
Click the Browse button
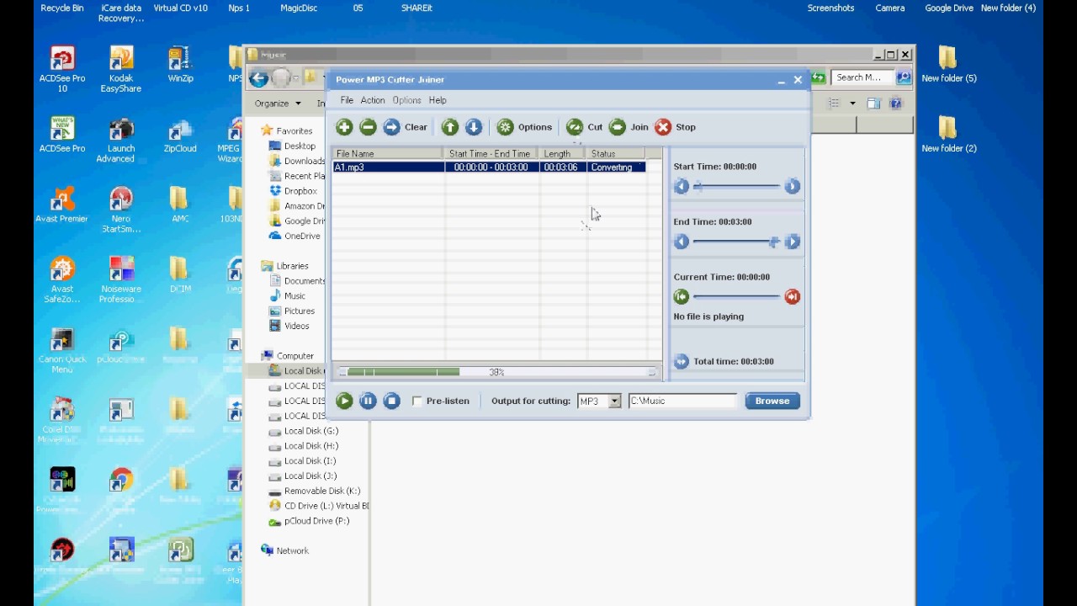772,401
